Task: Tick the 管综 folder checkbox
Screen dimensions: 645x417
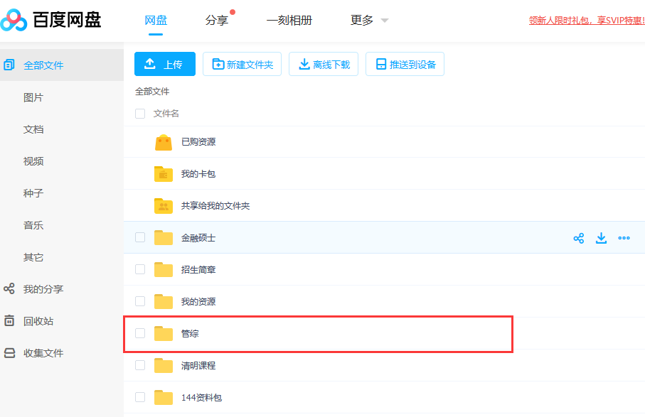Action: pyautogui.click(x=139, y=333)
